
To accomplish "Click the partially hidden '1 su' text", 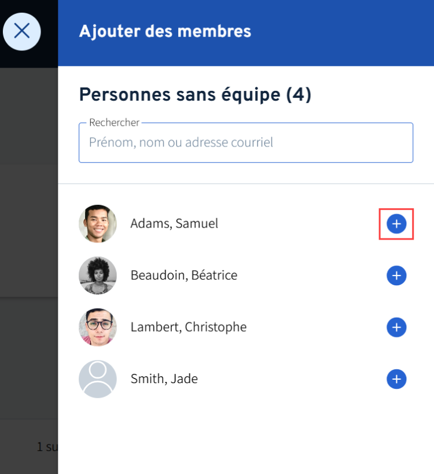I will (x=47, y=447).
